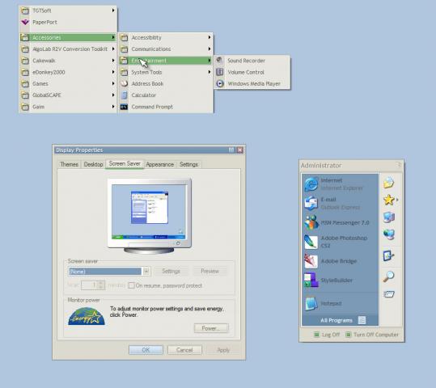436x388 pixels.
Task: Open Adobe Bridge via its icon
Action: pos(311,261)
